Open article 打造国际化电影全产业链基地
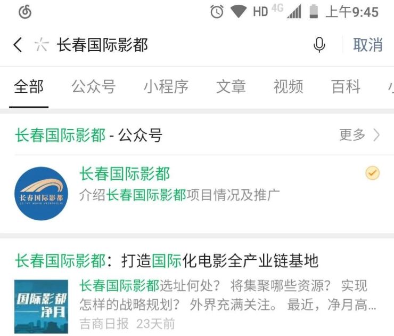 point(167,260)
